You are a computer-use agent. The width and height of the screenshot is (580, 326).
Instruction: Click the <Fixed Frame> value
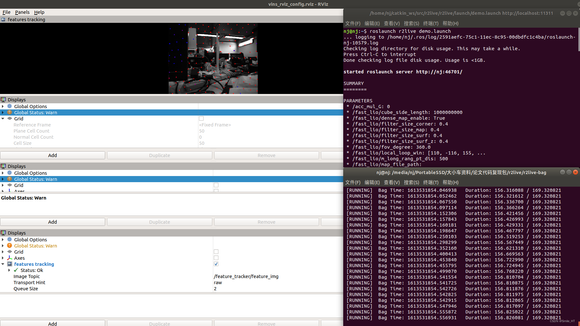[215, 125]
